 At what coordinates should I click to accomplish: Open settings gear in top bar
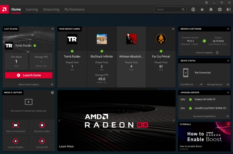[x=220, y=10]
